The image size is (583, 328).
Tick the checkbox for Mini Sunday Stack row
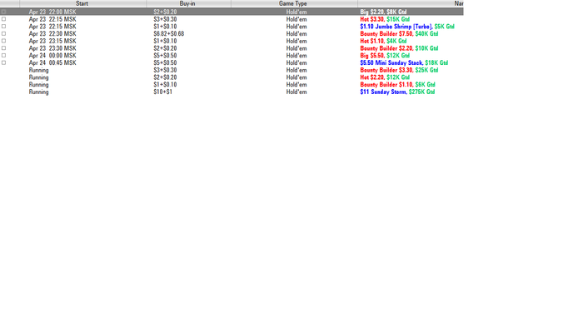[x=3, y=62]
